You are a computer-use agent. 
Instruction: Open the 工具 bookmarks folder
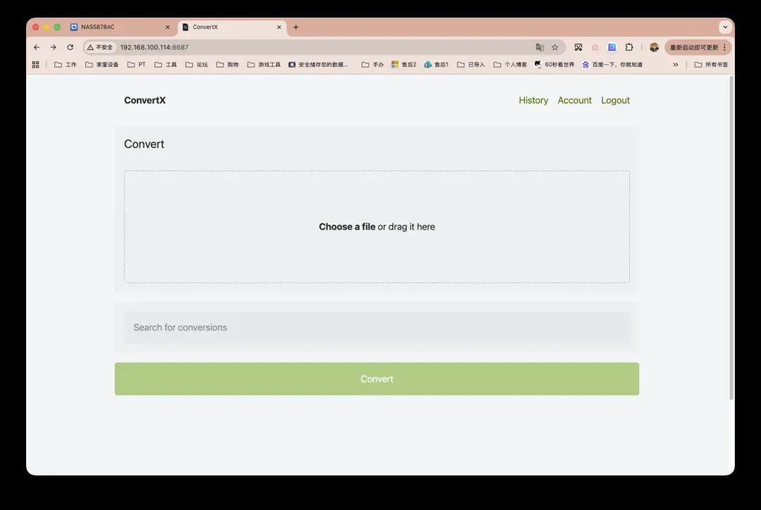click(x=166, y=64)
